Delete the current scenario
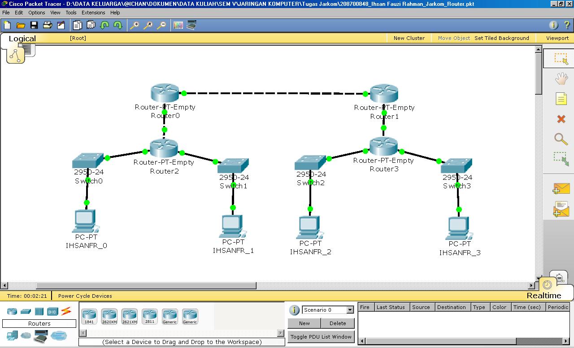 click(338, 323)
